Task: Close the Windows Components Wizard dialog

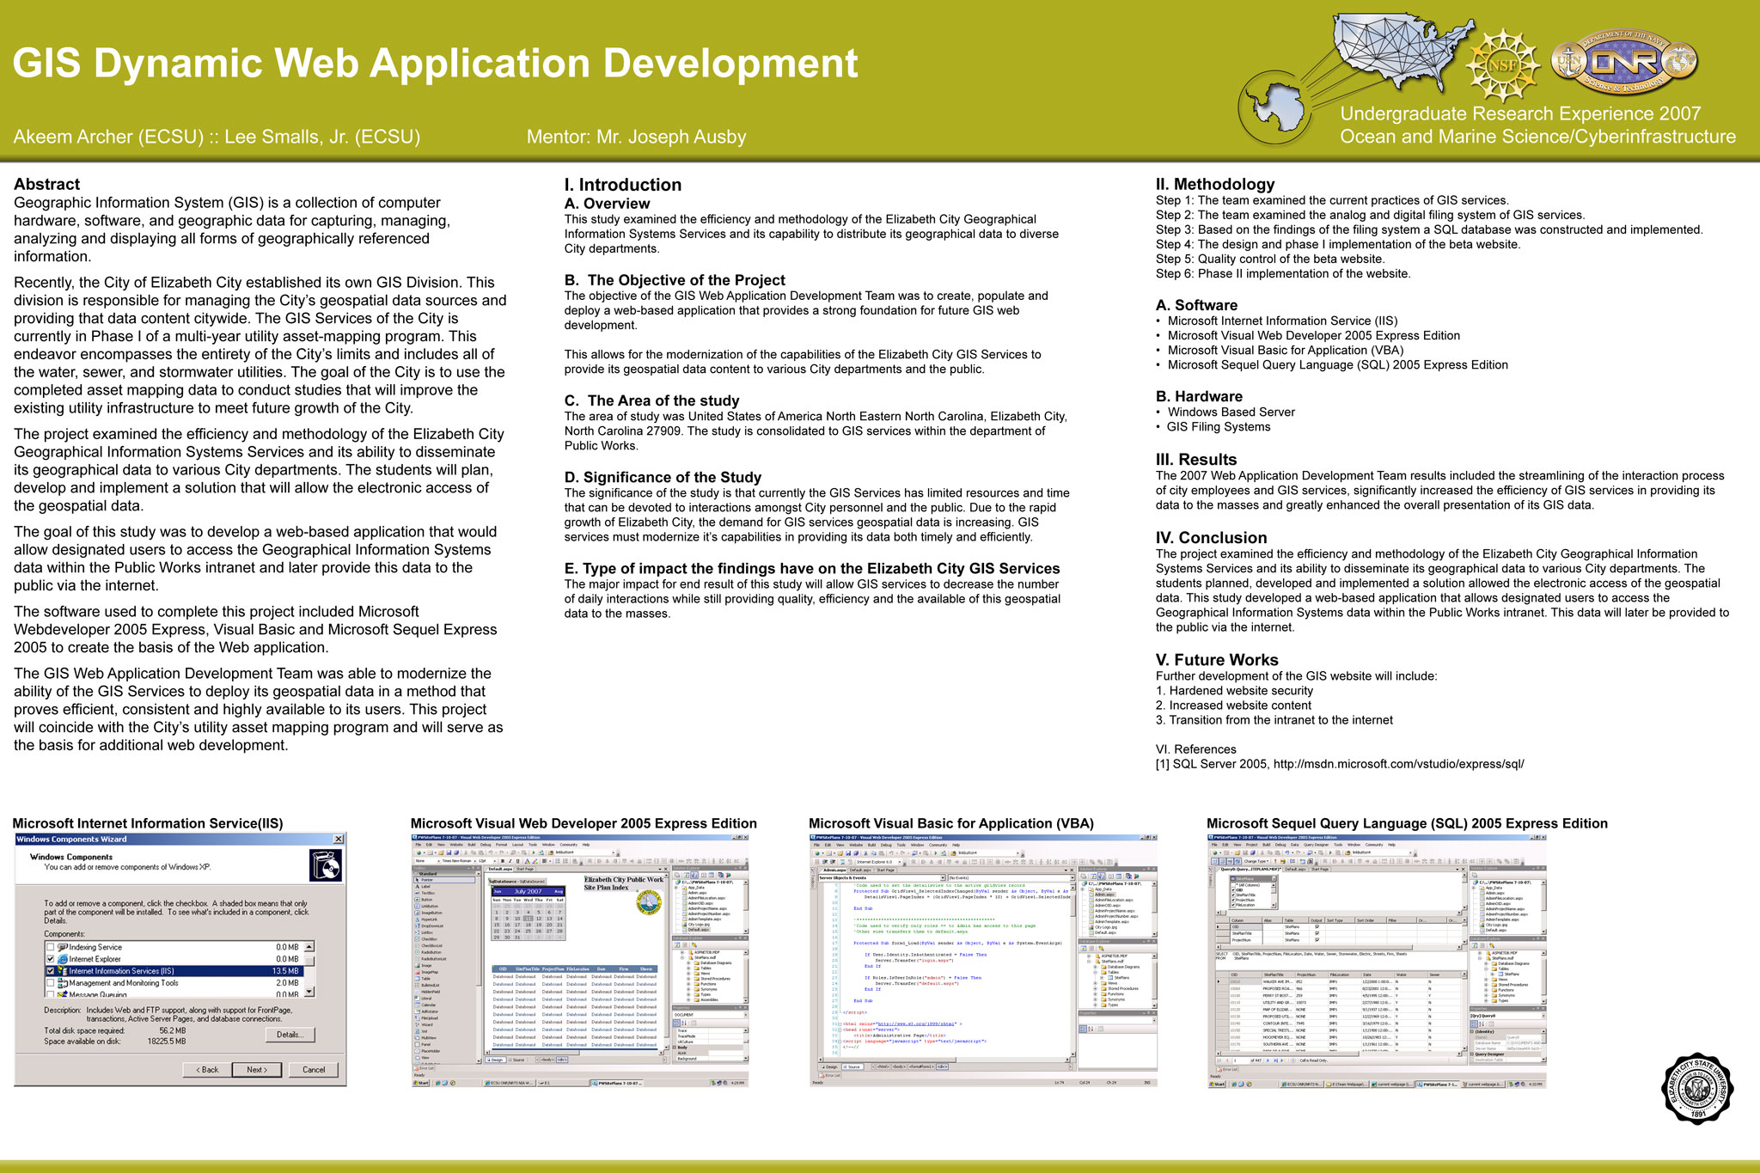Action: click(338, 839)
